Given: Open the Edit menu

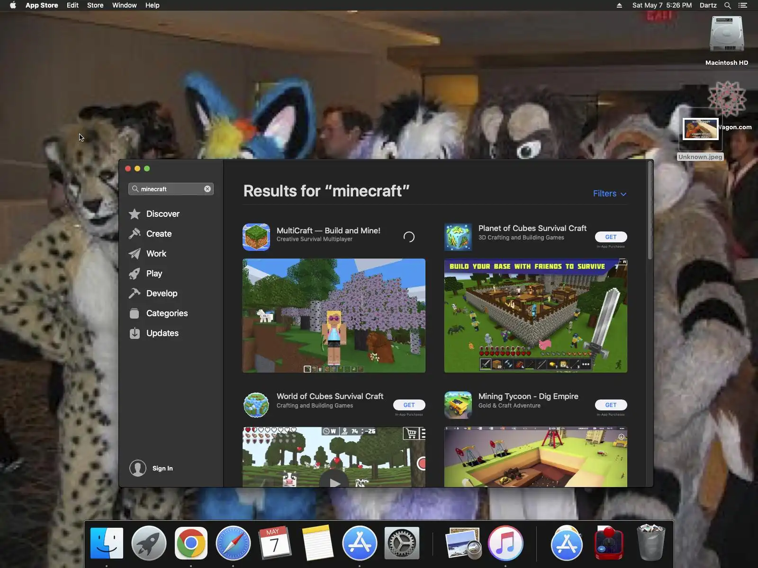Looking at the screenshot, I should (x=72, y=5).
